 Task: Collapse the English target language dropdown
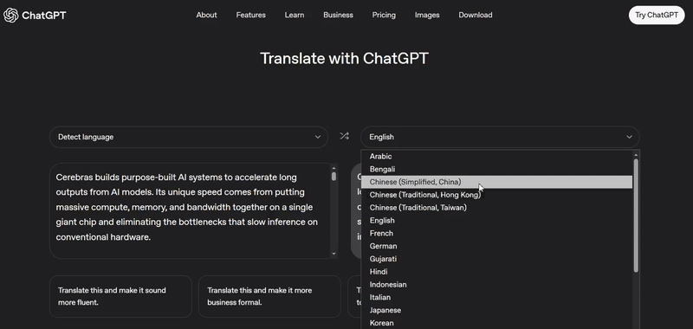click(x=500, y=137)
